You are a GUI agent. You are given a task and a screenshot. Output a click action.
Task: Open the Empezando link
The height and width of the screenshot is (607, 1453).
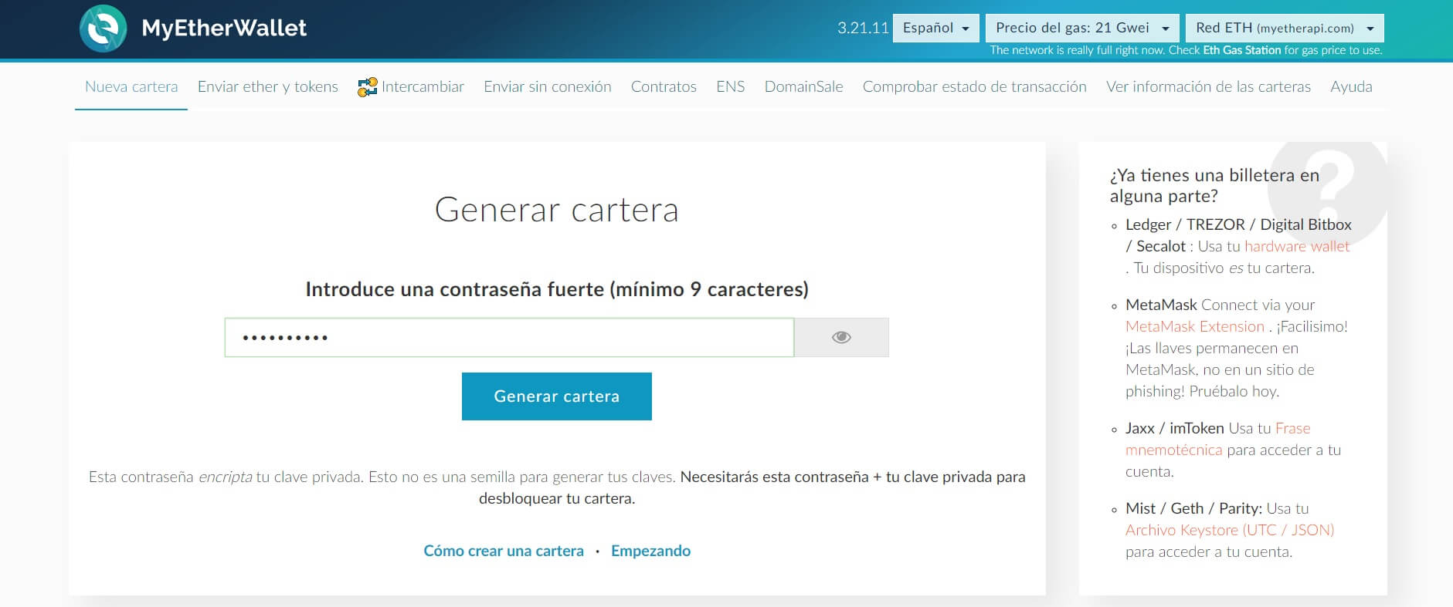pyautogui.click(x=650, y=551)
